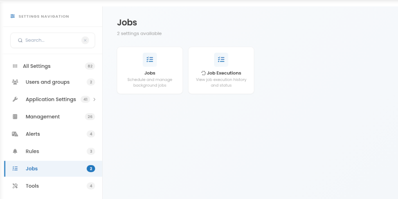398x199 pixels.
Task: Click the 26 badge beside Management
Action: (x=90, y=117)
